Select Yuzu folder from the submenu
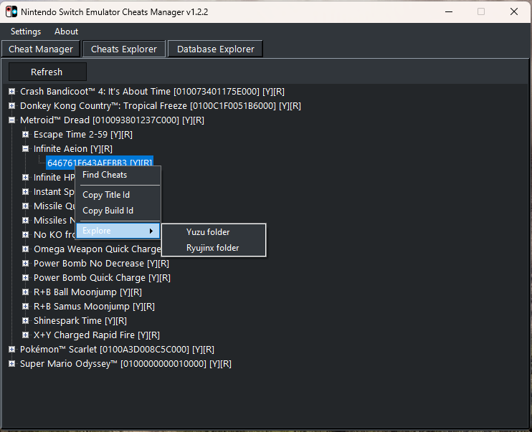The width and height of the screenshot is (532, 432). pyautogui.click(x=214, y=232)
